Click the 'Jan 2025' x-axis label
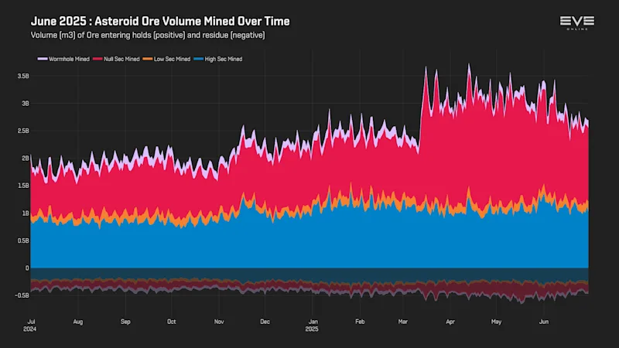The height and width of the screenshot is (348, 619). [313, 326]
